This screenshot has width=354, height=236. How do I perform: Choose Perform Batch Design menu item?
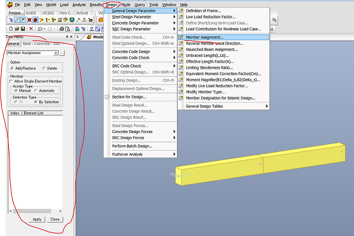[141, 146]
